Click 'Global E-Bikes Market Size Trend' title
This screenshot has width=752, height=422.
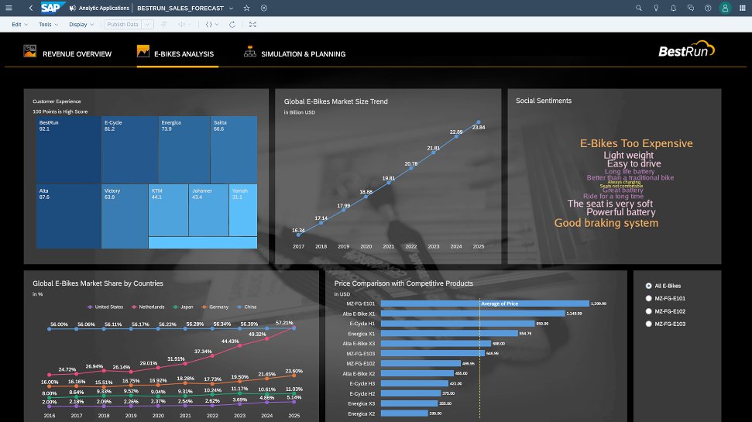click(335, 101)
